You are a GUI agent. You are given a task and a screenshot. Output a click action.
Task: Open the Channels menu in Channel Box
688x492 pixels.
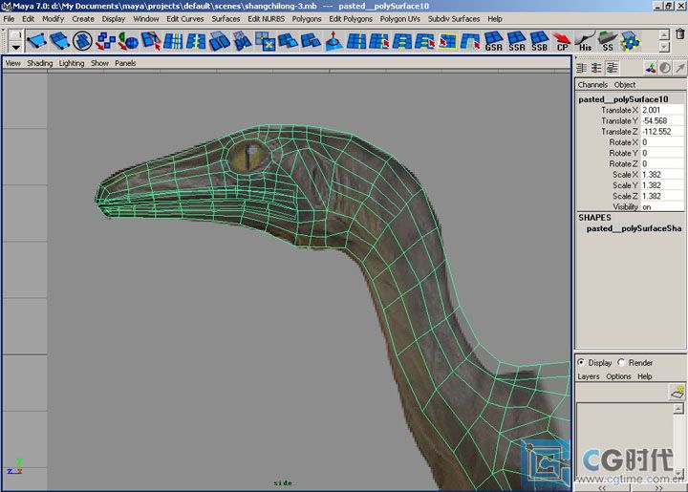coord(592,85)
